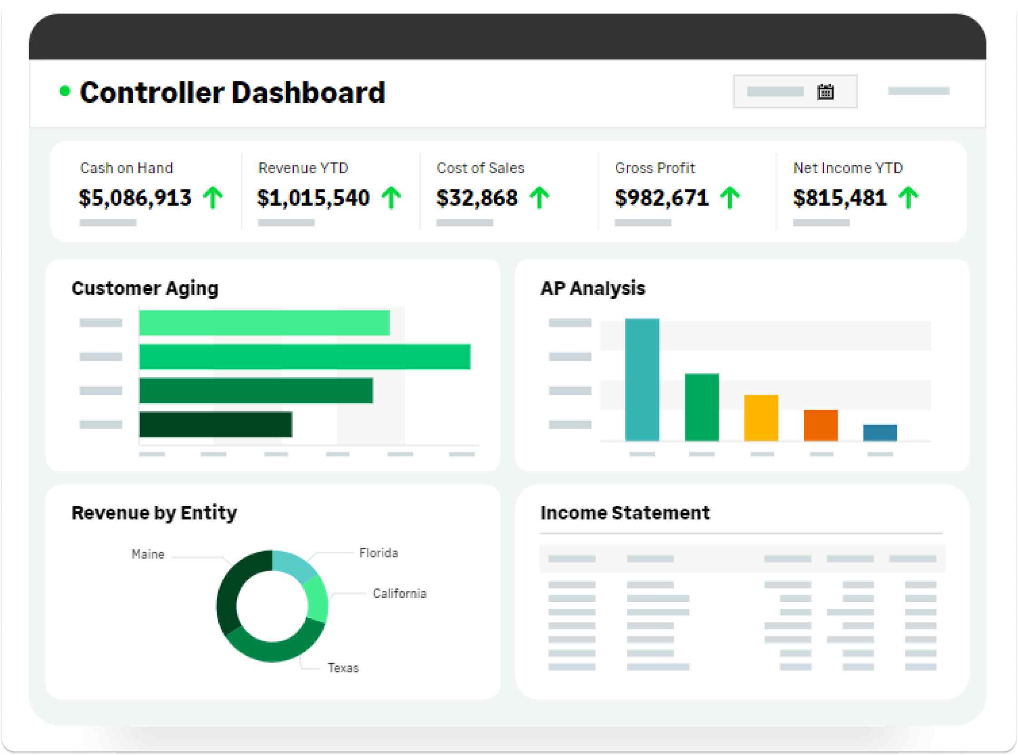1018x755 pixels.
Task: Click the teal bar in AP Analysis chart
Action: [642, 380]
